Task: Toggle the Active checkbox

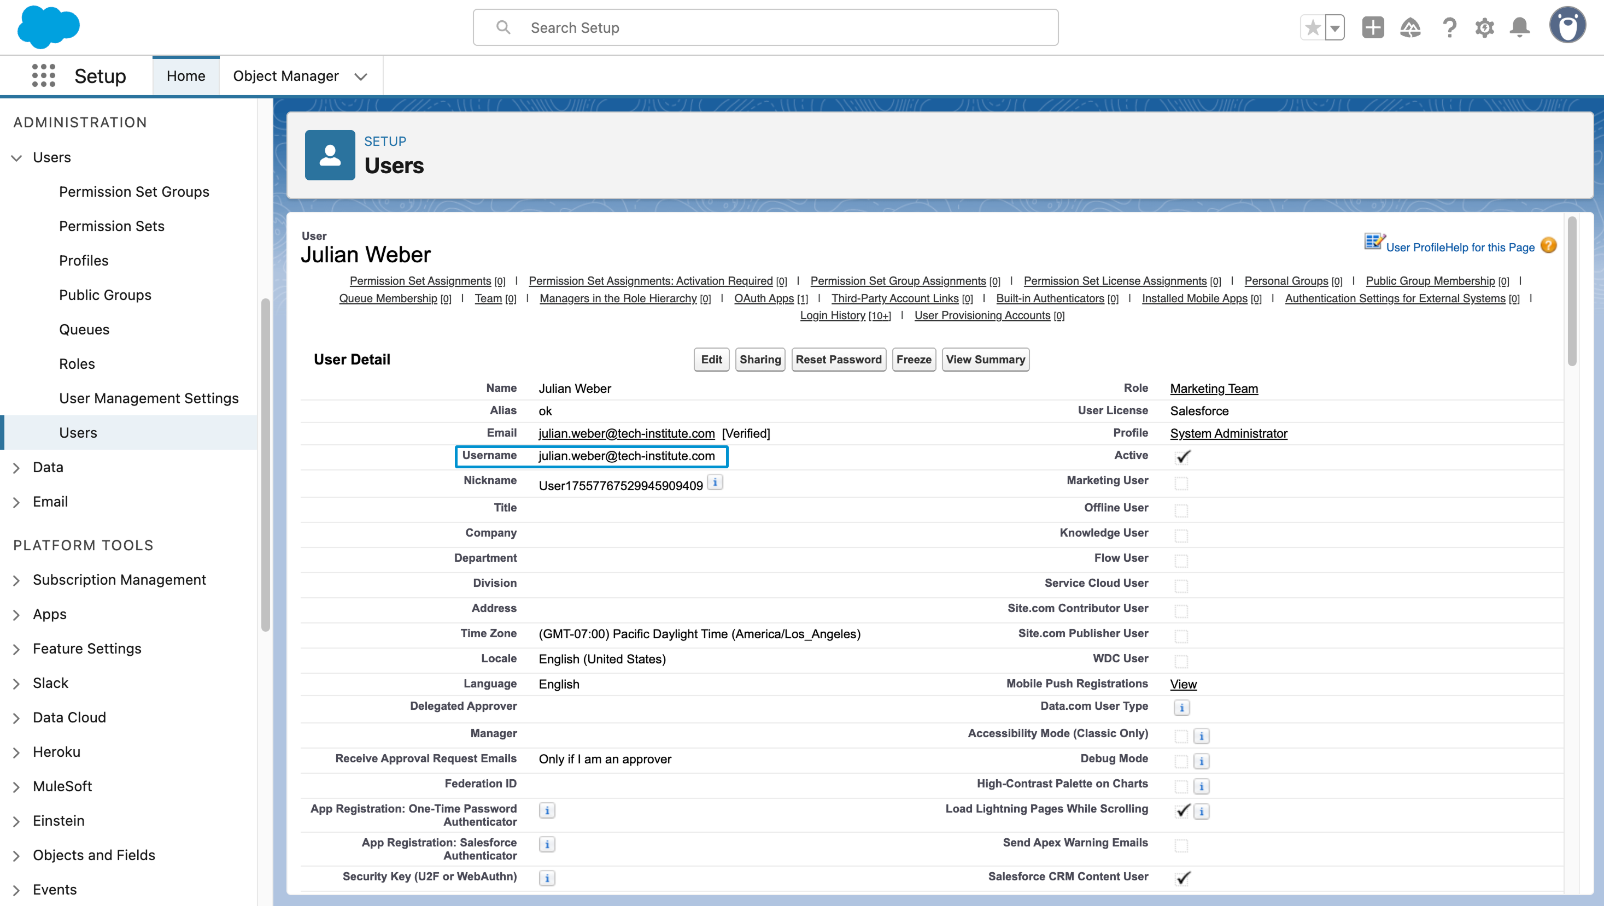Action: tap(1182, 457)
